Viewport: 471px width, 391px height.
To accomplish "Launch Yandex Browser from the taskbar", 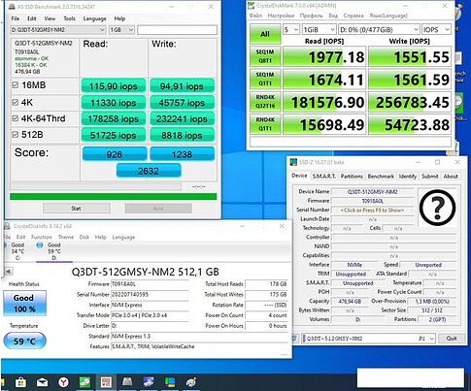I will tap(63, 382).
